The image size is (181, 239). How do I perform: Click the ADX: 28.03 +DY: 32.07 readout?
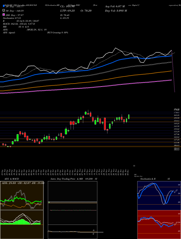(x=23, y=183)
